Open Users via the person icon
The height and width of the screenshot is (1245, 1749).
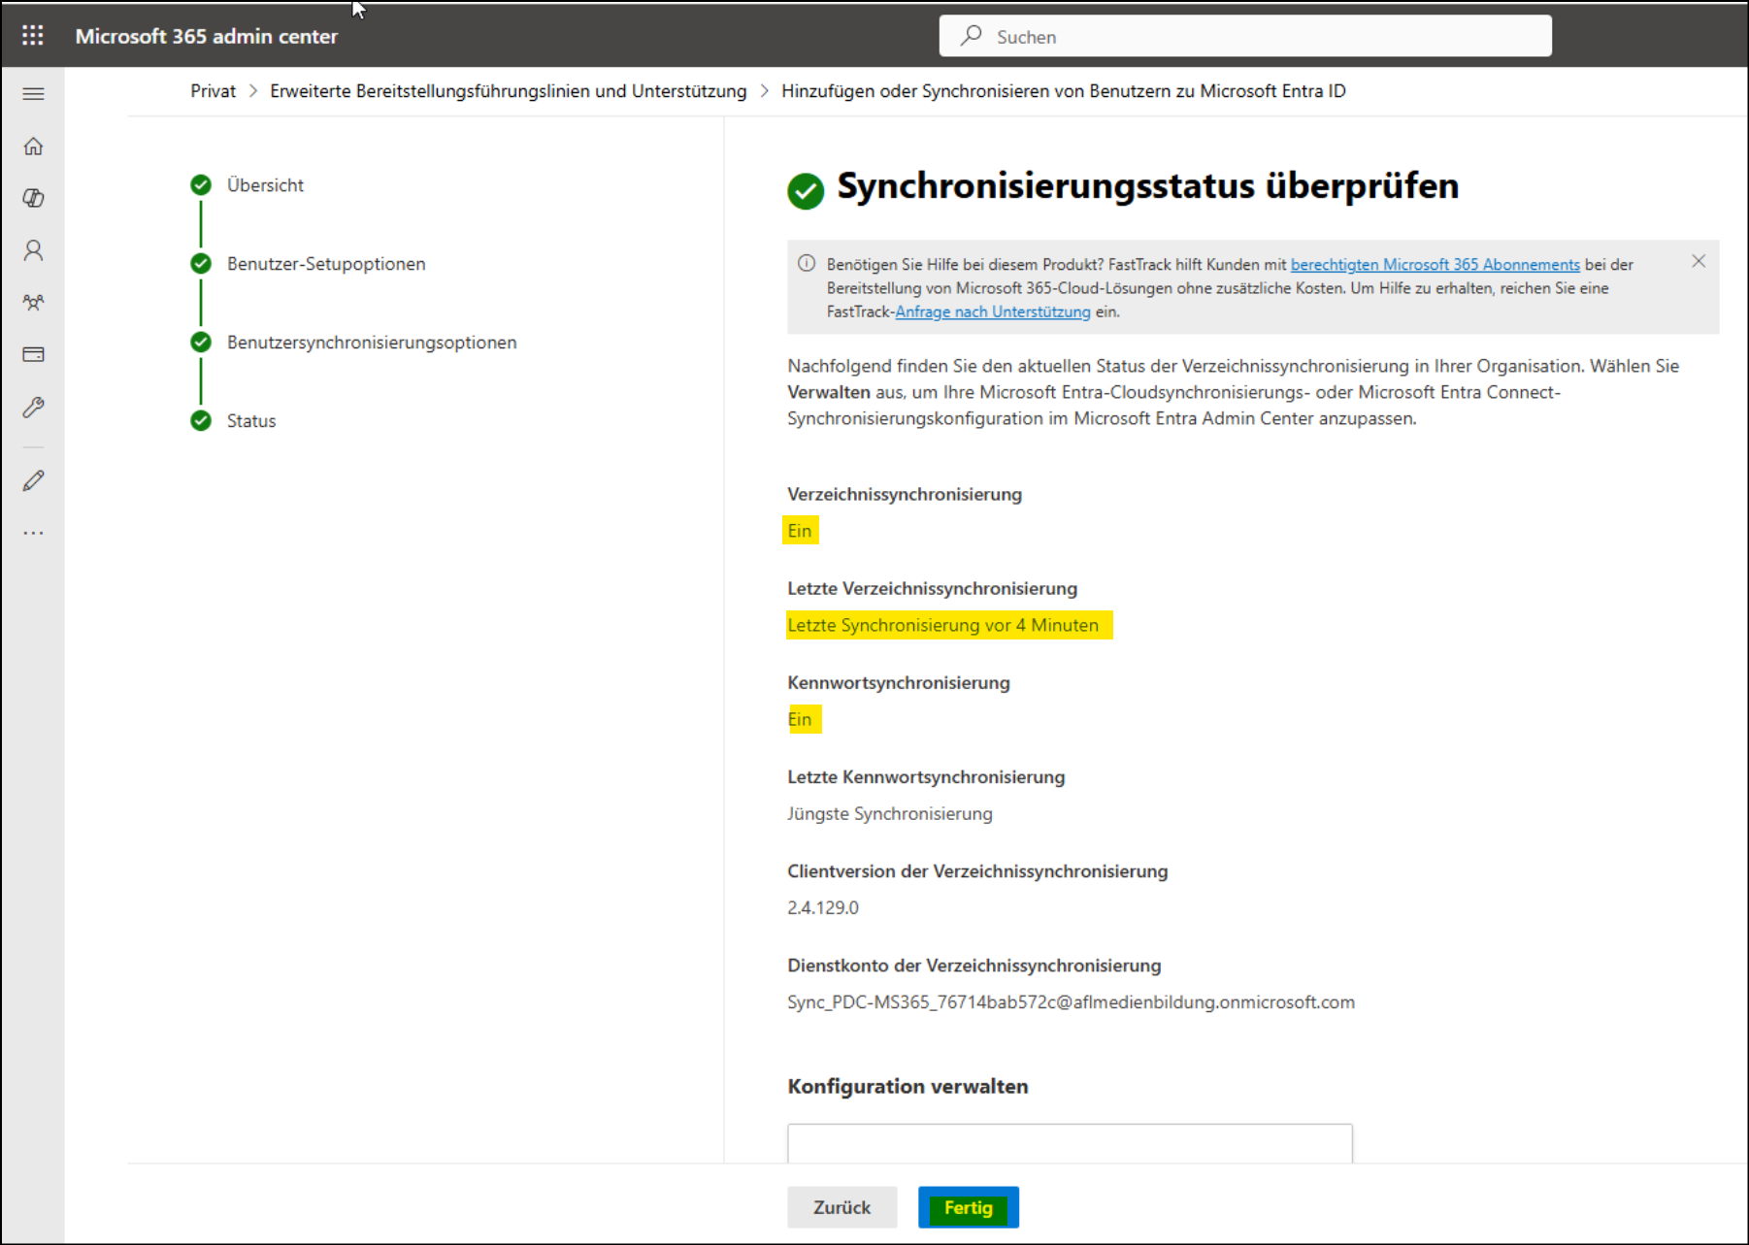(x=33, y=250)
